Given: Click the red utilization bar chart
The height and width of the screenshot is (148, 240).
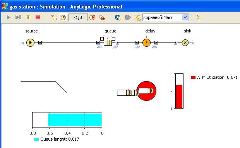Looking at the screenshot, I should click(x=179, y=97).
